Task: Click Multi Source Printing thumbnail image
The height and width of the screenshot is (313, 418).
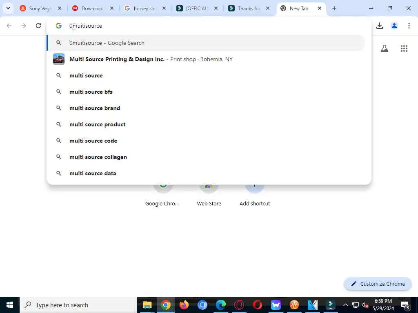Action: click(59, 59)
